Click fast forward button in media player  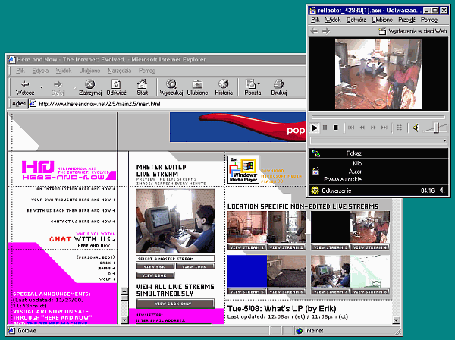[x=373, y=127]
